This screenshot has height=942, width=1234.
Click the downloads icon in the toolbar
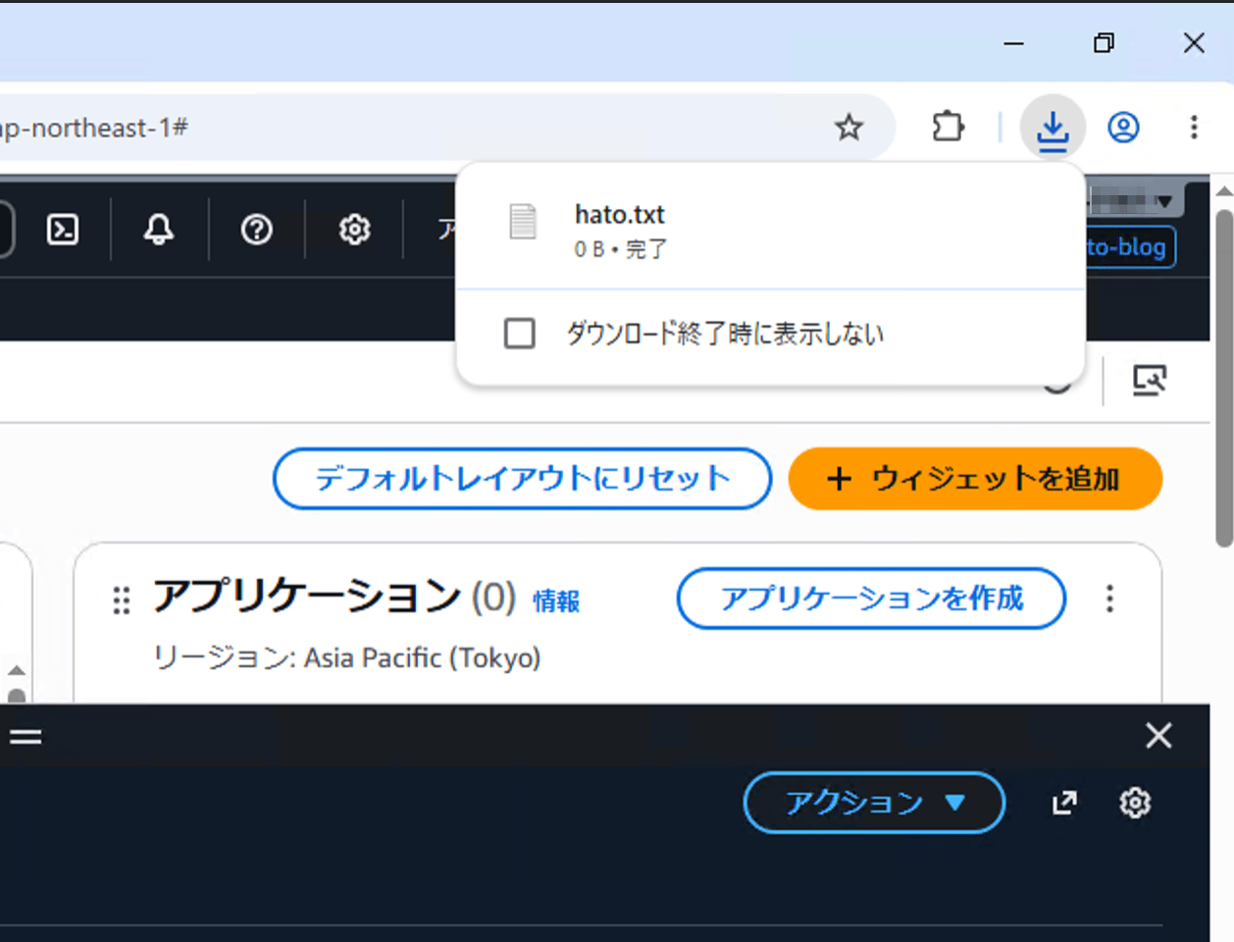1053,128
